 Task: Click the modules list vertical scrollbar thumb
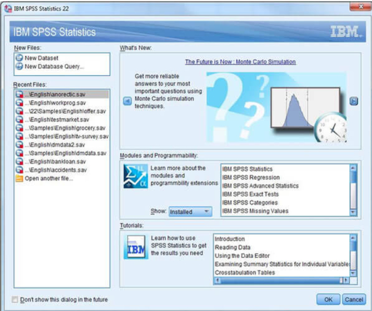point(353,177)
